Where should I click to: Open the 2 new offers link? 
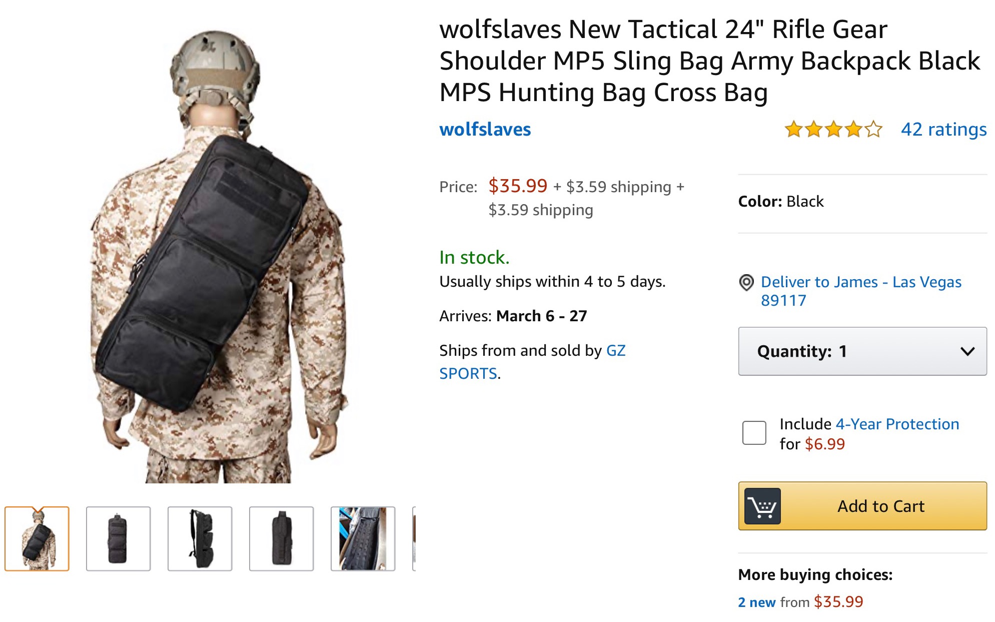[x=756, y=602]
